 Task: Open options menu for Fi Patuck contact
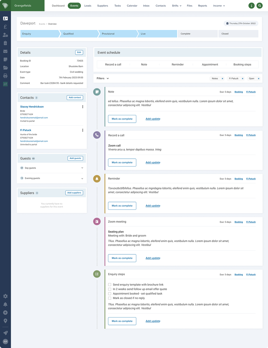click(83, 130)
